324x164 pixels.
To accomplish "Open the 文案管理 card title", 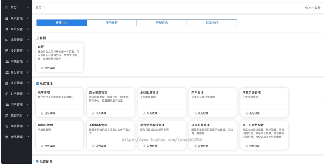I will 197,92.
